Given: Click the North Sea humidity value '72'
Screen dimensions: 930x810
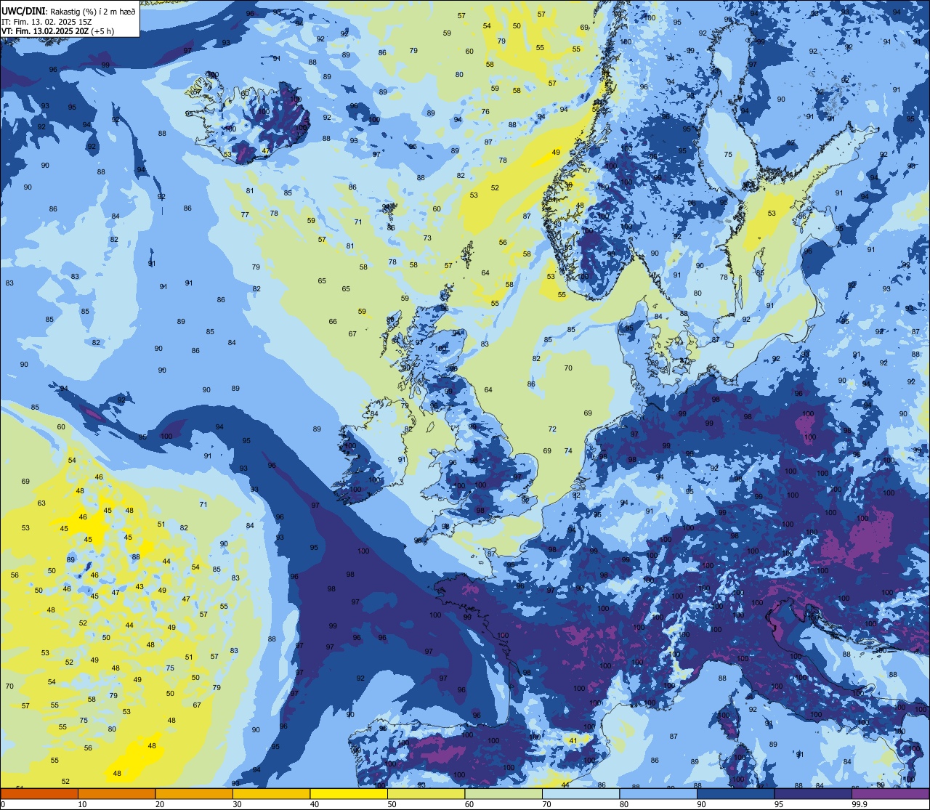Looking at the screenshot, I should (552, 429).
